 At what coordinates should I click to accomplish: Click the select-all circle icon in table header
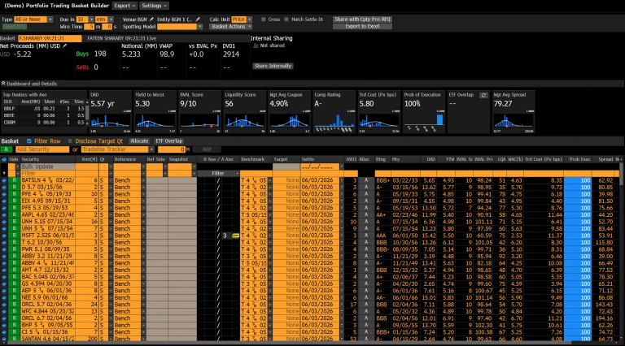(x=4, y=159)
